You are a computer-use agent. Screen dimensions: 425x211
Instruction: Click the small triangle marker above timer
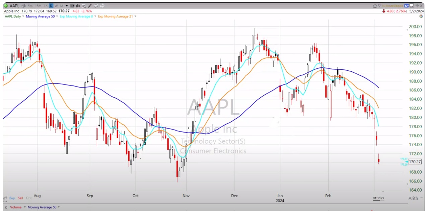pos(383,191)
